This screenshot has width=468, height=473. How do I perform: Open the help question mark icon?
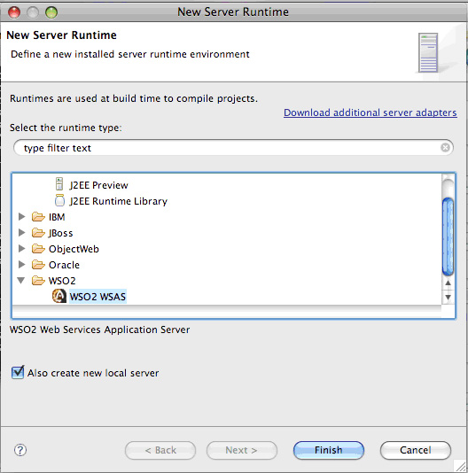[20, 450]
